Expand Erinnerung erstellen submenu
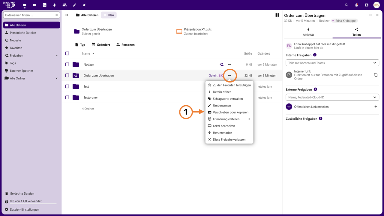The image size is (384, 216). click(x=229, y=119)
